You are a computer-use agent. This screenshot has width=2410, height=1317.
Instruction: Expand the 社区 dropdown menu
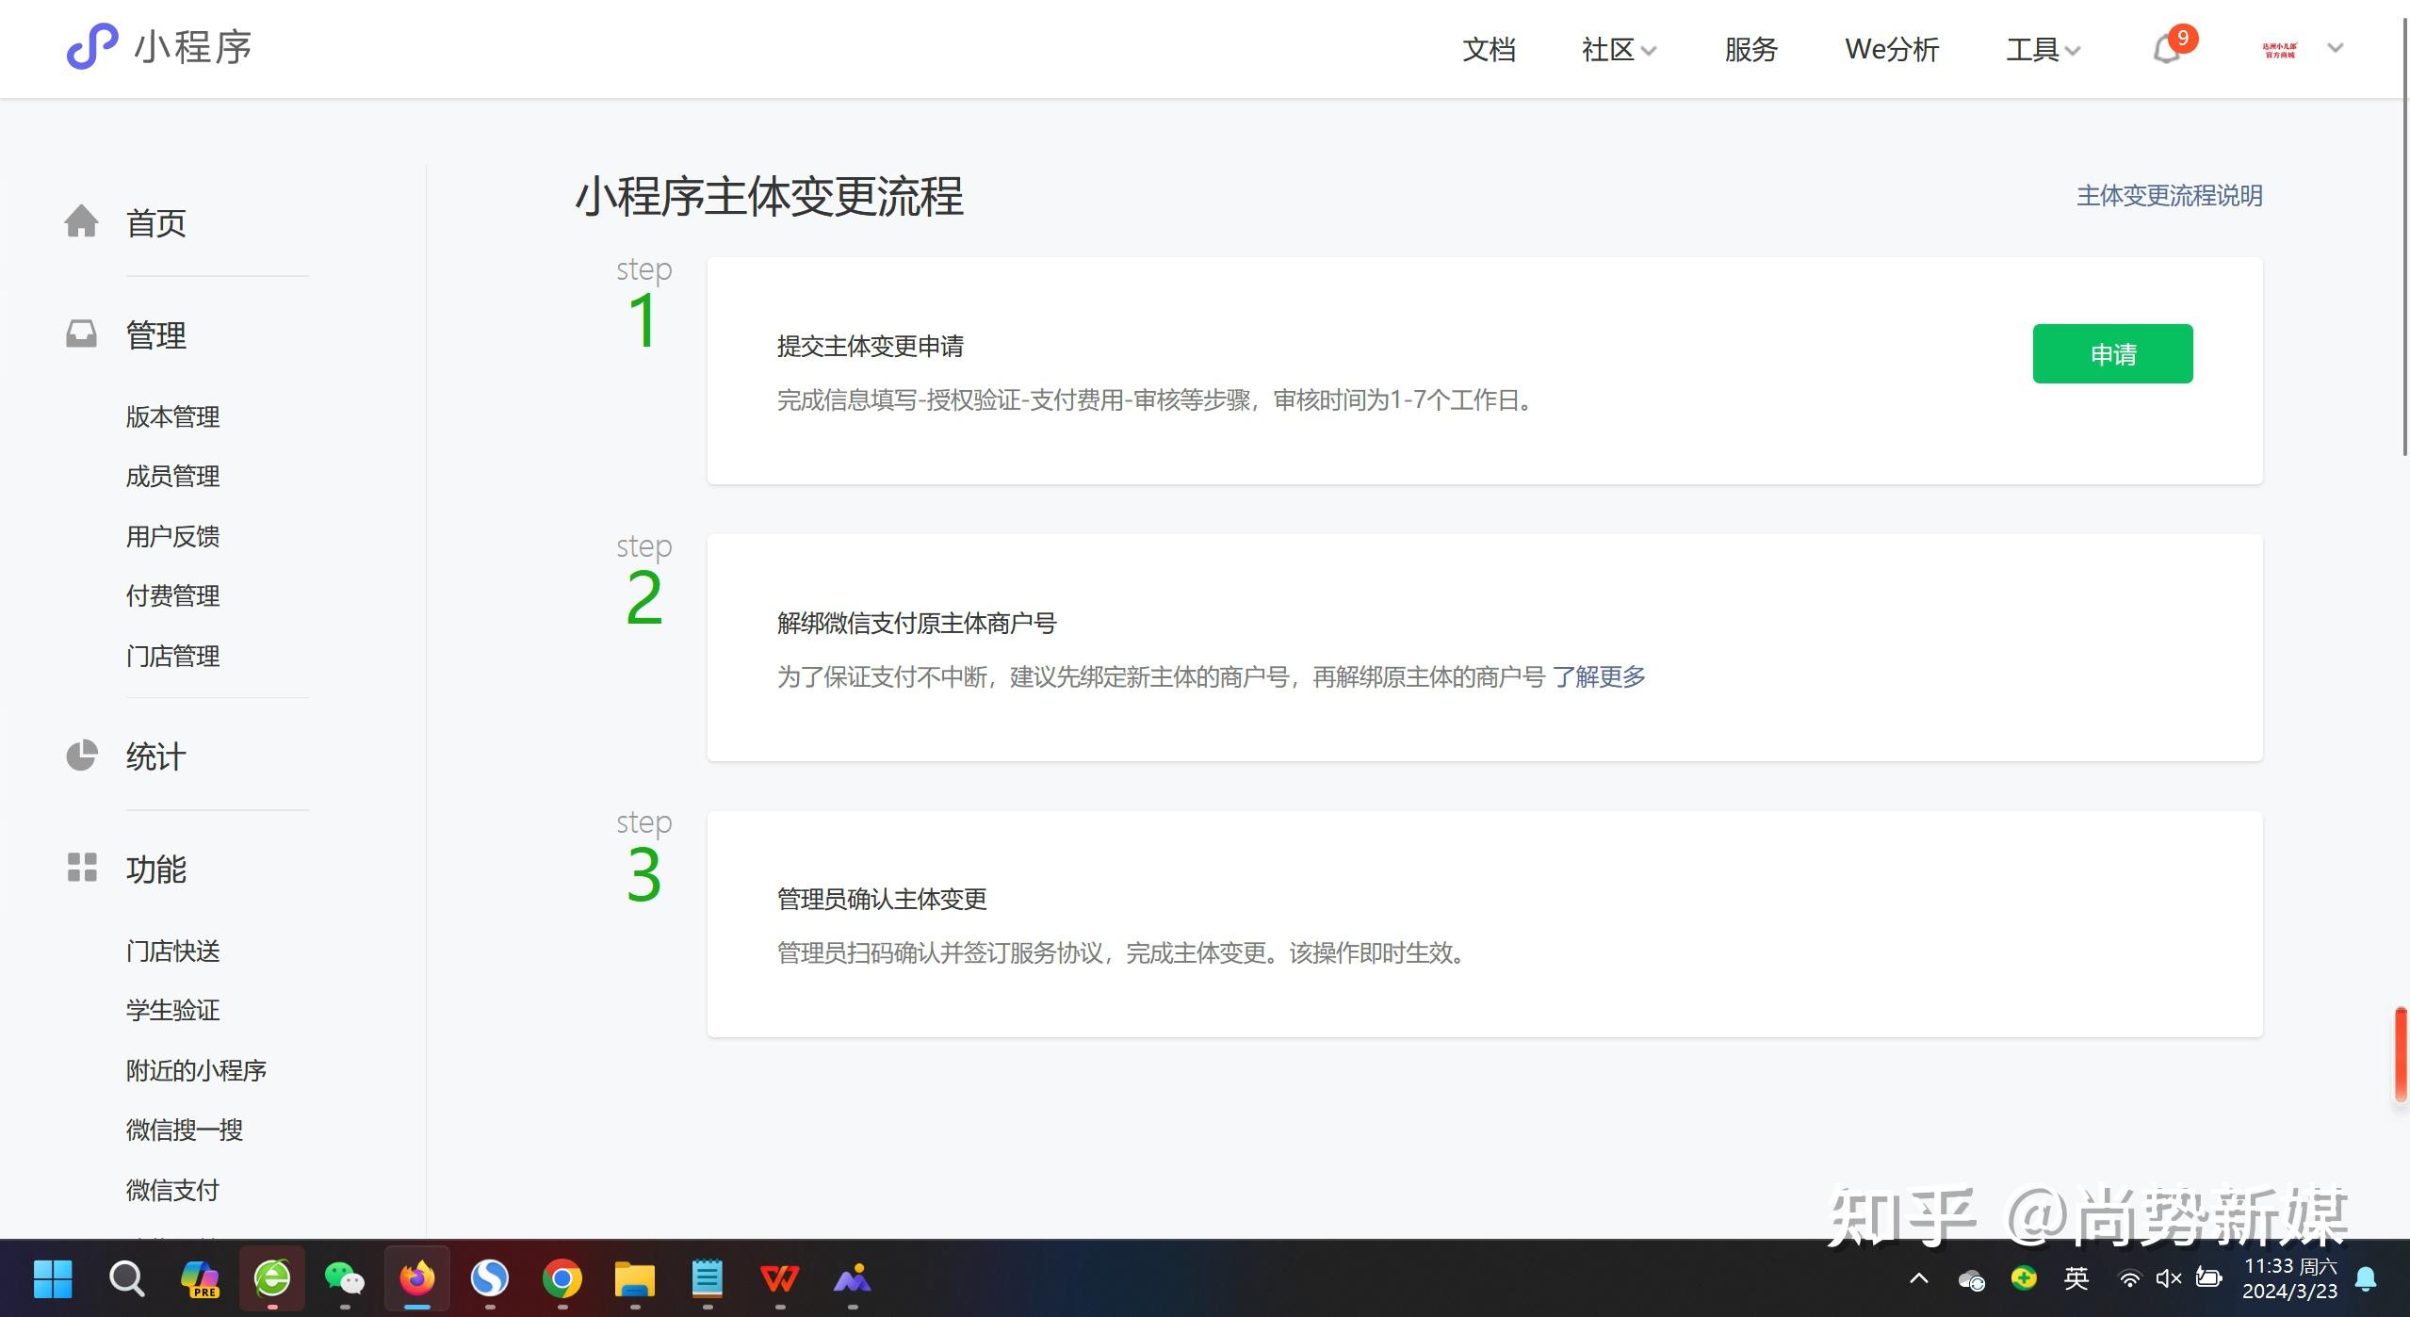tap(1618, 49)
